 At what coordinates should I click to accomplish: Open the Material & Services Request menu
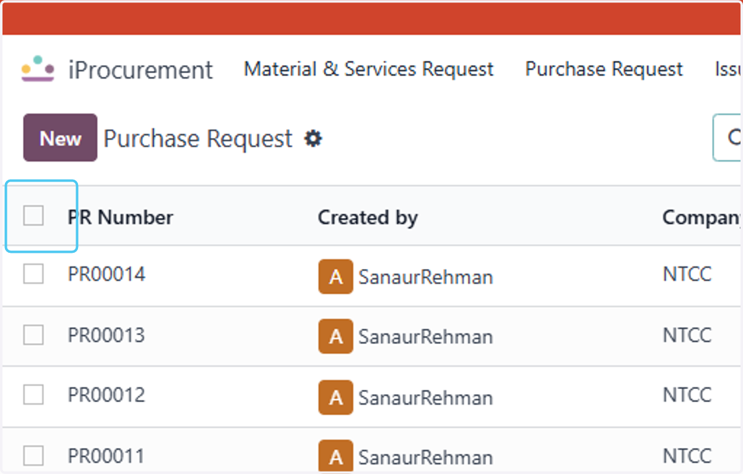(369, 69)
